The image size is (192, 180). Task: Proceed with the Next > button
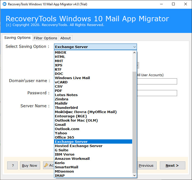click(x=173, y=165)
